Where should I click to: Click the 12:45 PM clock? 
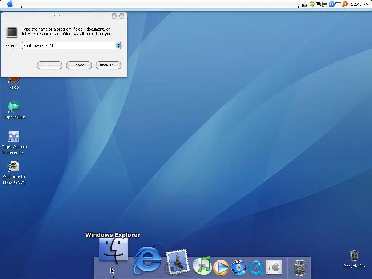360,4
